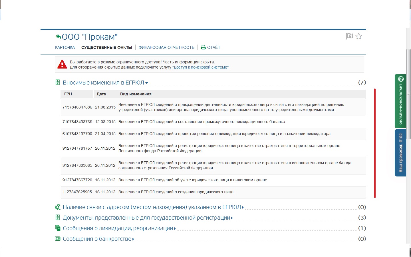Add company to favorites with star icon

359,36
